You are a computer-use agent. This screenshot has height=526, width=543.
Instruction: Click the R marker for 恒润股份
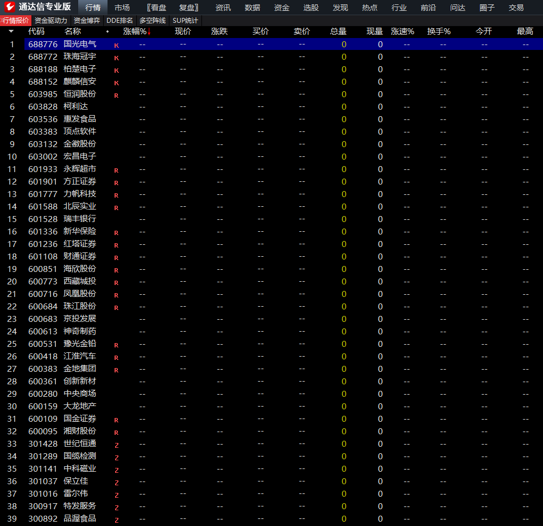(x=116, y=95)
